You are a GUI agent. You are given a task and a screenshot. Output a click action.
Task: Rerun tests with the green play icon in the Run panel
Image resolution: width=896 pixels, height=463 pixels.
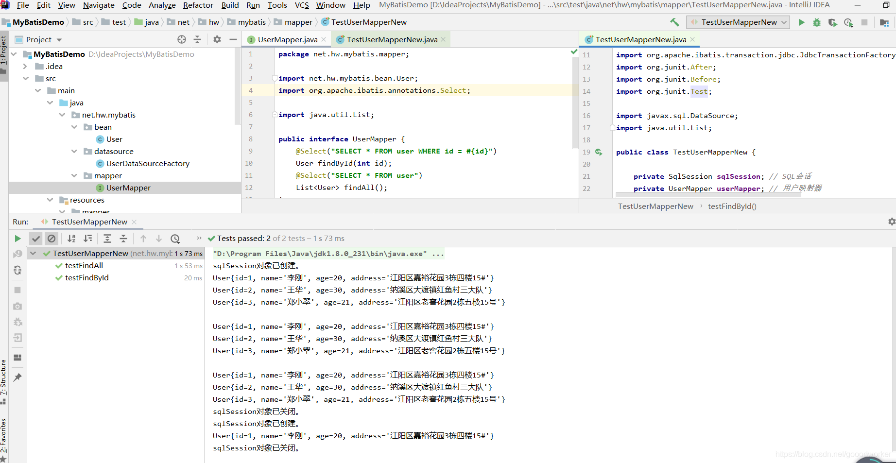(x=17, y=239)
